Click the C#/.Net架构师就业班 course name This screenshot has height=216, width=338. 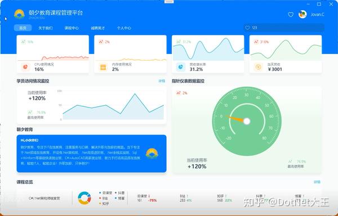44,198
